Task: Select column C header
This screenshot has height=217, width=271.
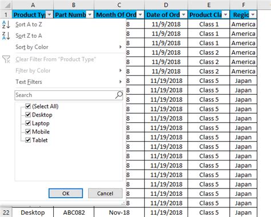Action: [x=119, y=5]
